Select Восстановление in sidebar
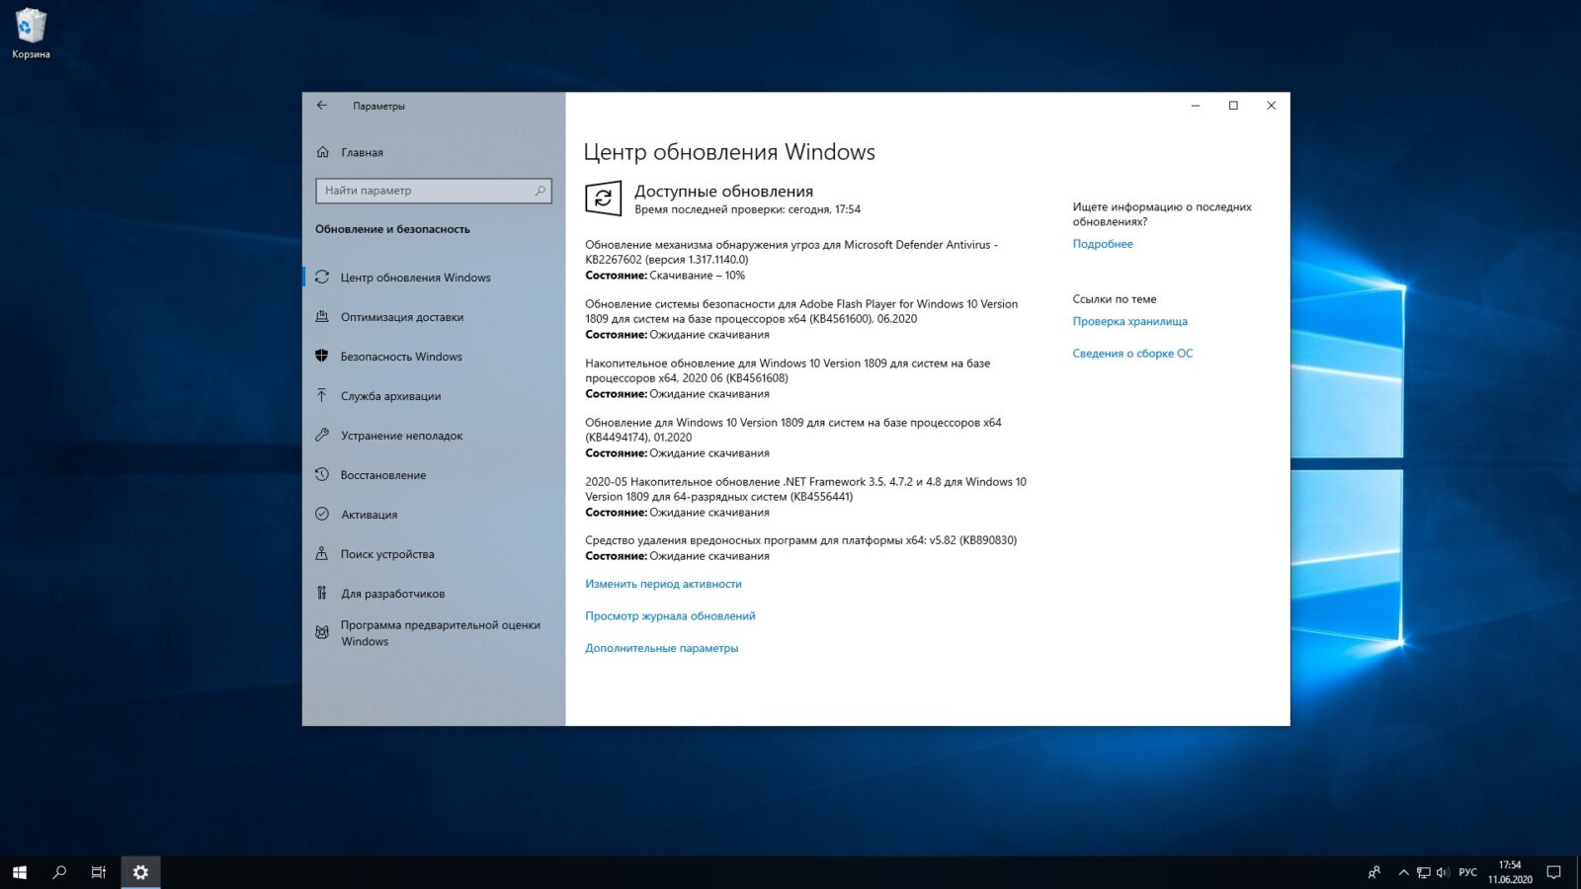 (x=434, y=475)
